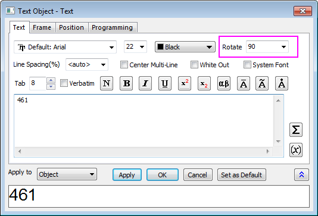
Task: Enable System Font checkbox
Action: coord(247,65)
